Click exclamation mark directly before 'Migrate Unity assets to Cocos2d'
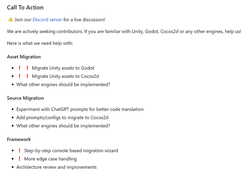This screenshot has width=247, height=174. (27, 76)
